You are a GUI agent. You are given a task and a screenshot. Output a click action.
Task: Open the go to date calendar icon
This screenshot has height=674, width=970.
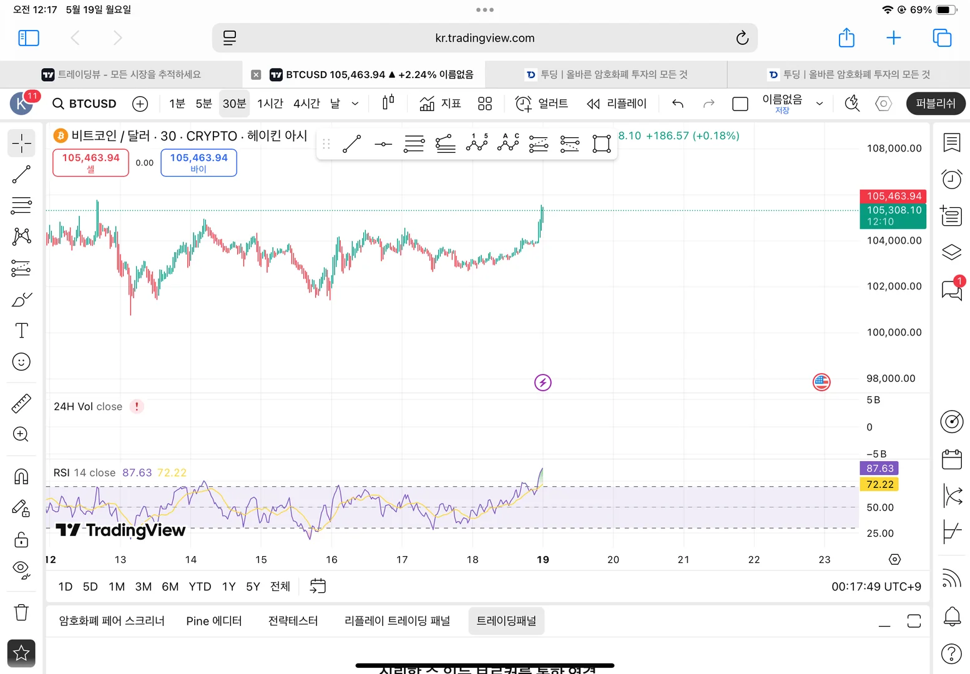(318, 586)
